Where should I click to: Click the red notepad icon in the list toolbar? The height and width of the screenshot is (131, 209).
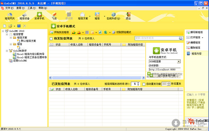point(92,32)
